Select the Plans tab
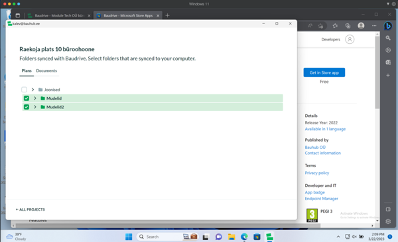 pyautogui.click(x=27, y=70)
